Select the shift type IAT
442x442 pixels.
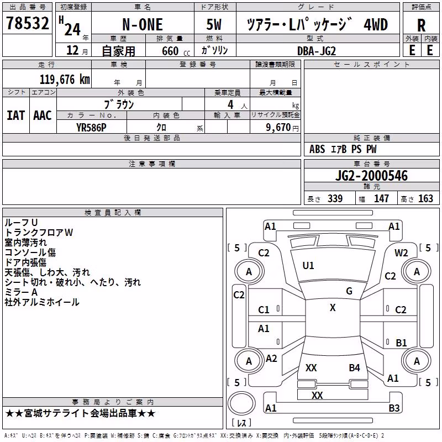click(15, 115)
